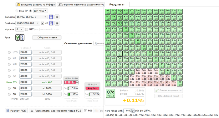
Task: Open the Выплаты payouts dropdown
Action: tap(32, 17)
